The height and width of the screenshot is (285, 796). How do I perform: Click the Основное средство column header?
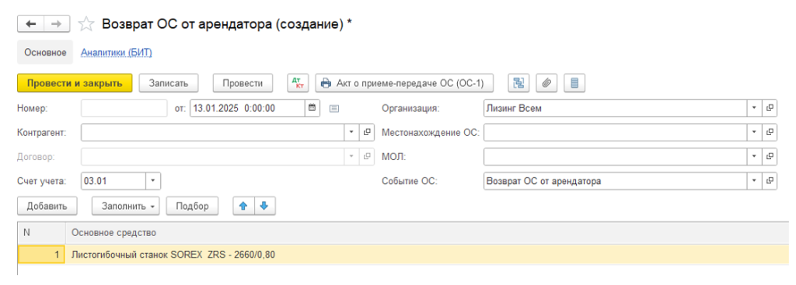[428, 233]
